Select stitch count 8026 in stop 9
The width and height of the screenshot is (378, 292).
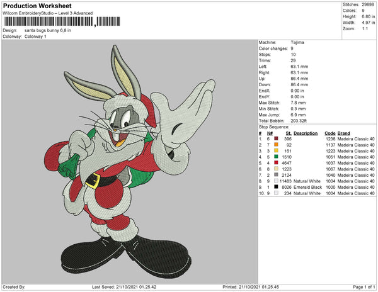287,187
